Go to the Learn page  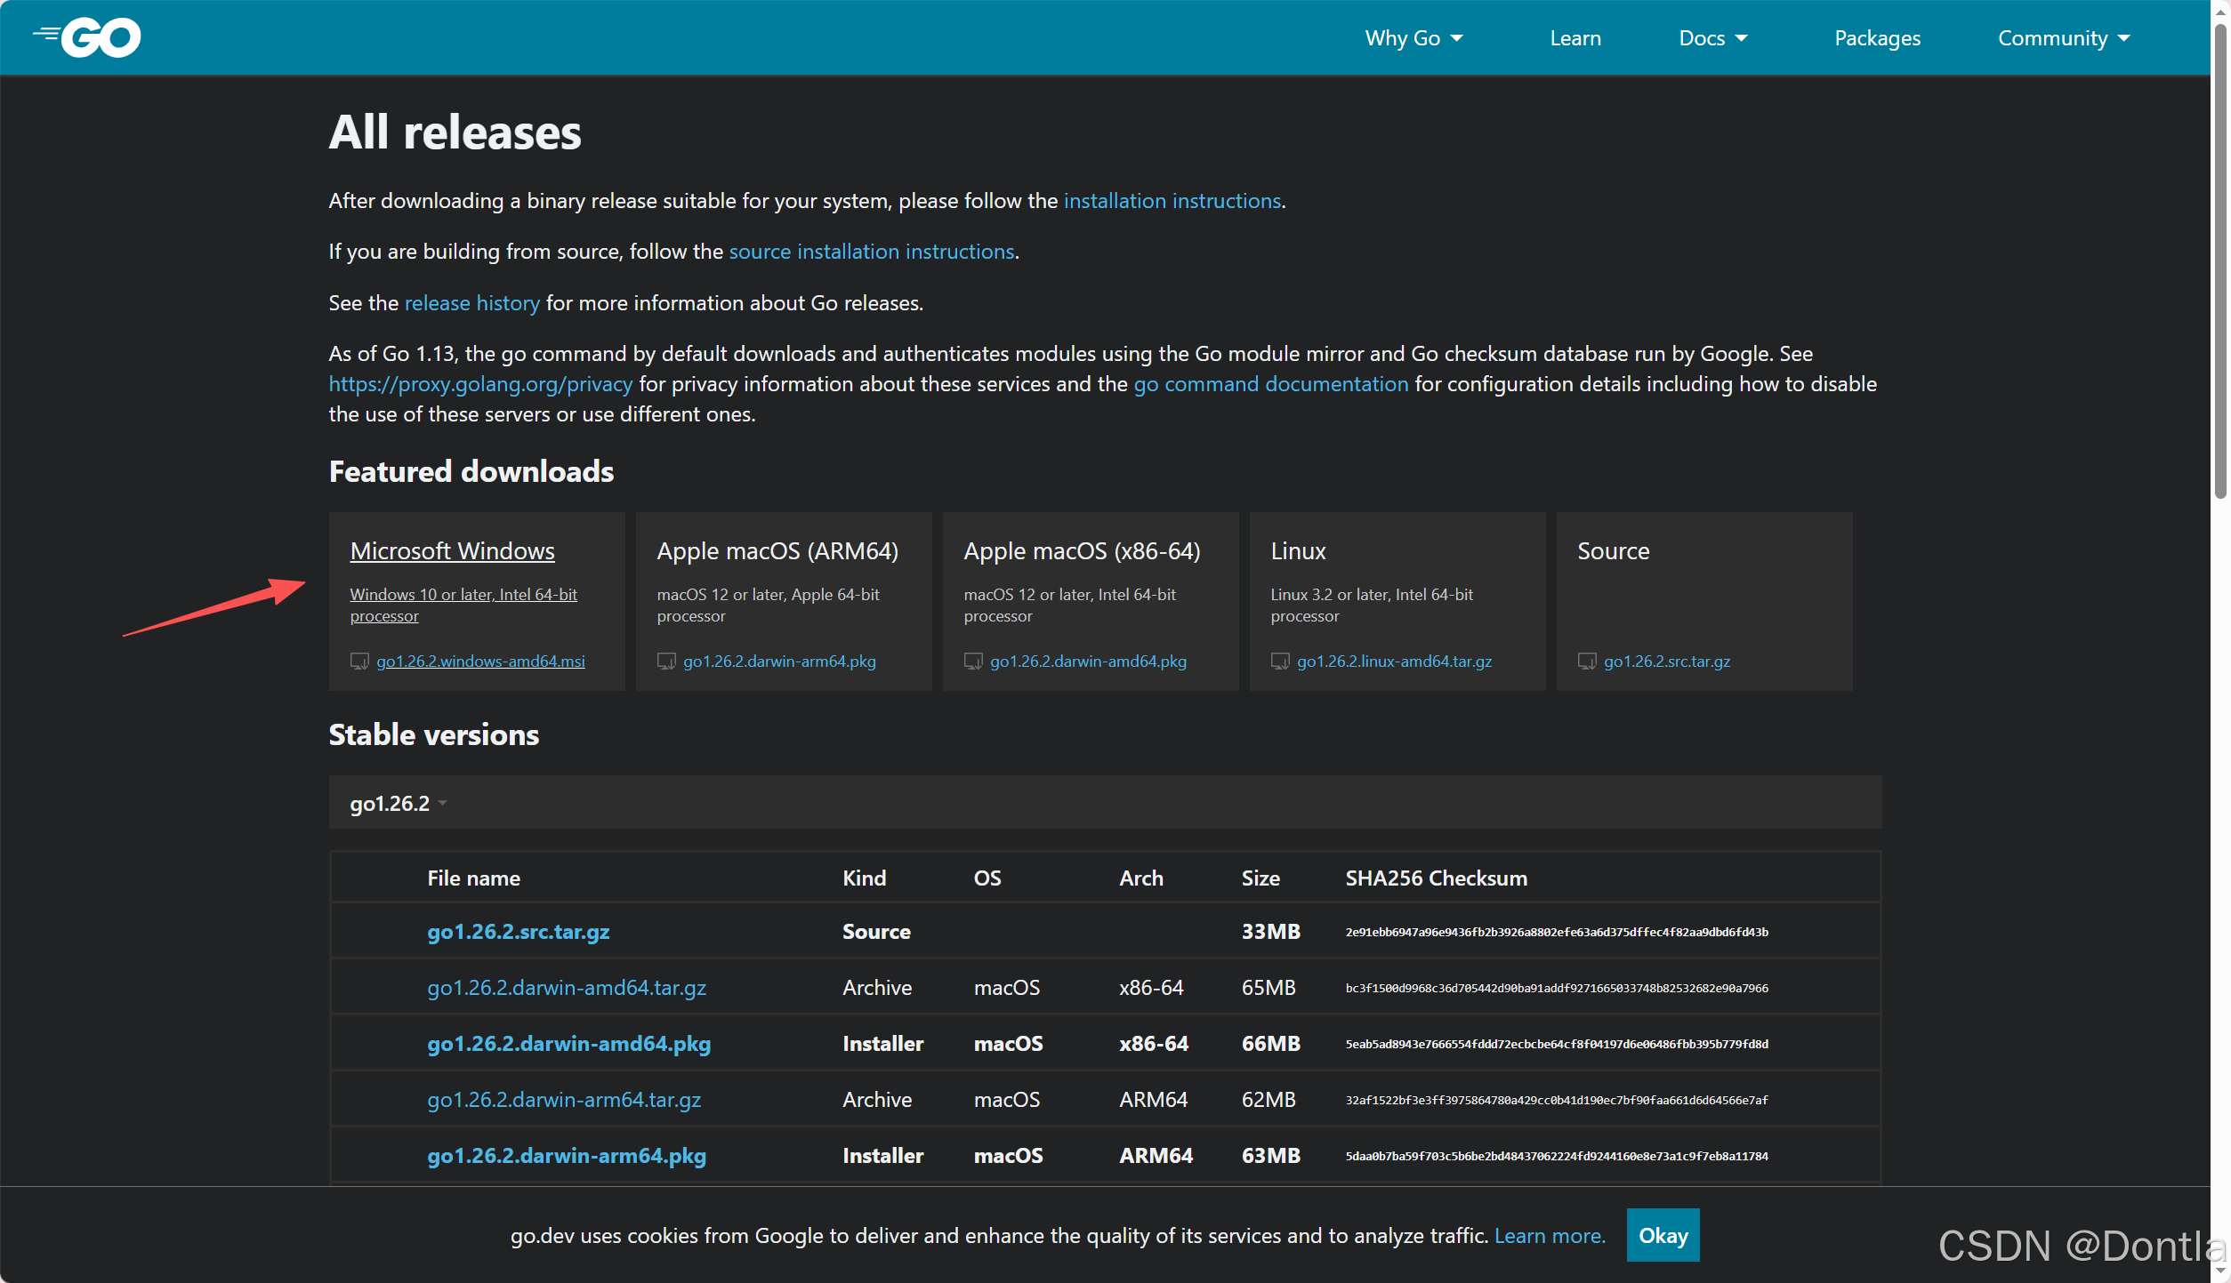point(1575,38)
